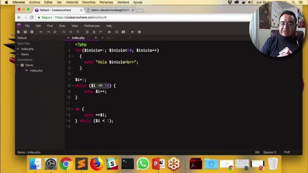
Task: Click Spaces: 2 indentation in status bar
Action: click(269, 152)
